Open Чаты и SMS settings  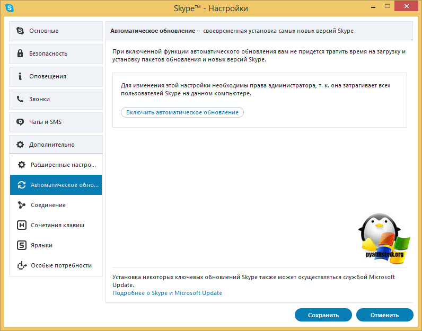(56, 122)
